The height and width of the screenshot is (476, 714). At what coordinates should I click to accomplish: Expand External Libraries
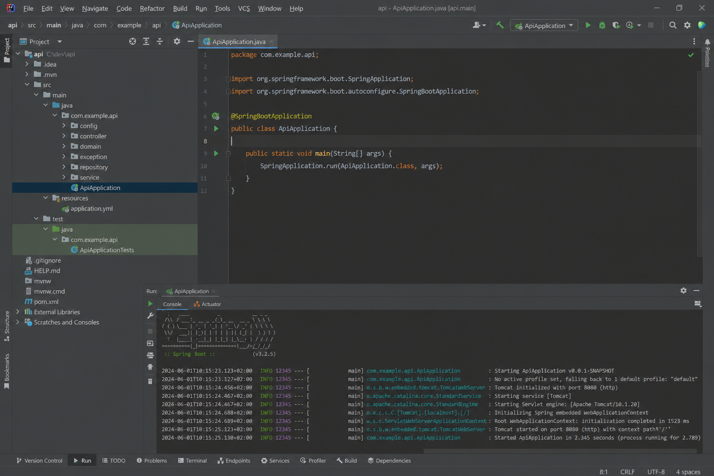click(18, 312)
